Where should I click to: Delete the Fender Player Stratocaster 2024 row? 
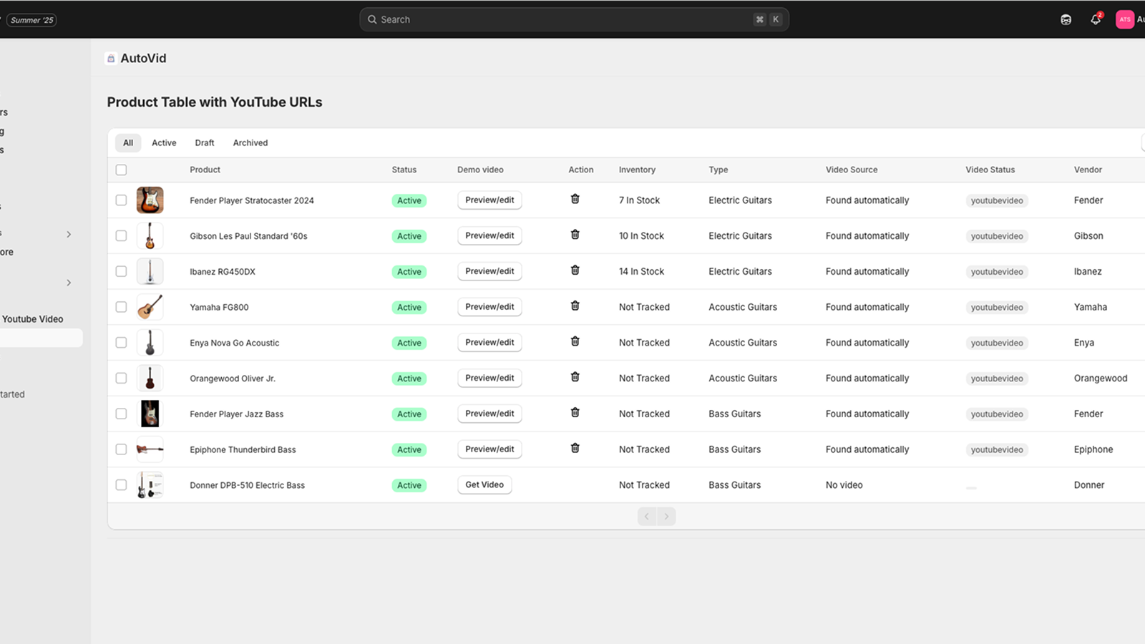[x=575, y=199]
